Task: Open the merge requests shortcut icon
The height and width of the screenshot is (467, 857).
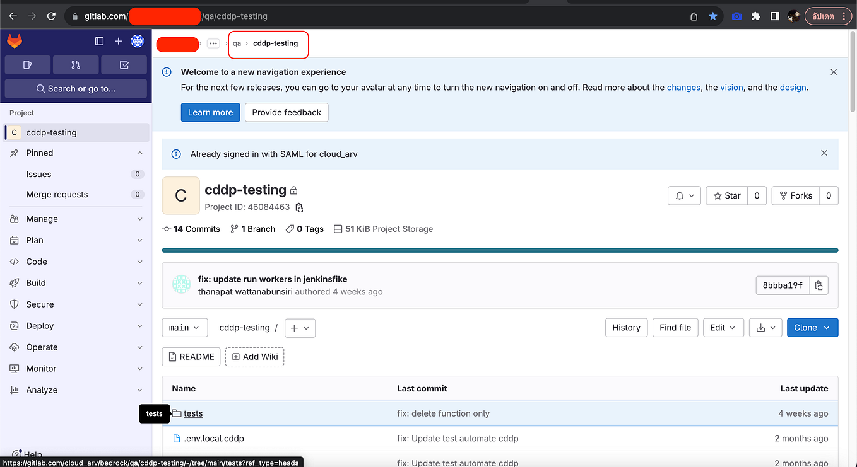Action: (x=76, y=64)
